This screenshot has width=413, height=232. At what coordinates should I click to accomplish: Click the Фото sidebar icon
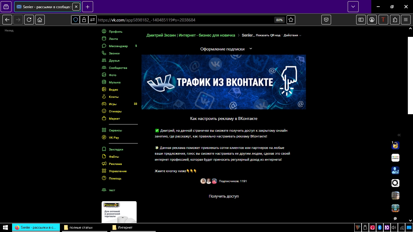[x=104, y=75]
